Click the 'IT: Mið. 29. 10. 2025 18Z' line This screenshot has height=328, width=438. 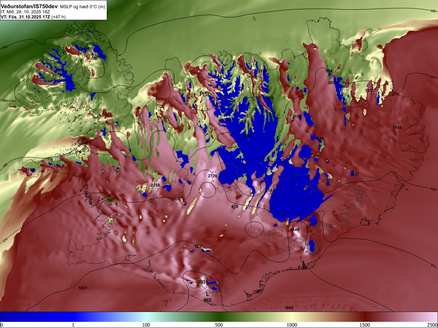tap(25, 12)
